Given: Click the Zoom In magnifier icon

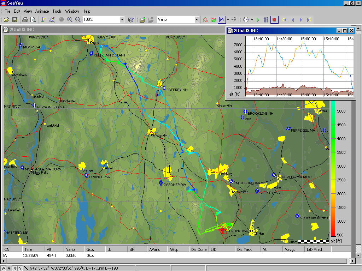Looking at the screenshot, I should [70, 20].
